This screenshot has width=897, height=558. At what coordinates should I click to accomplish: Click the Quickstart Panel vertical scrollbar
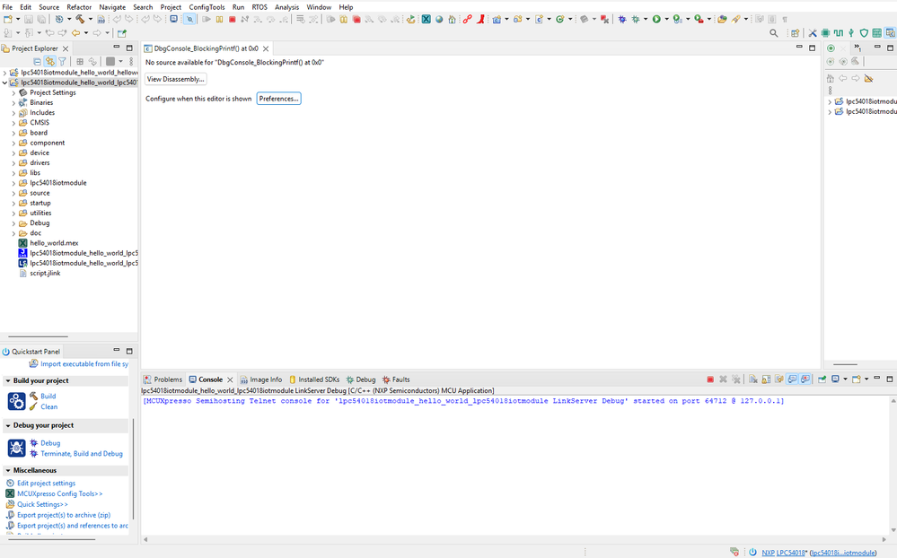pyautogui.click(x=133, y=469)
